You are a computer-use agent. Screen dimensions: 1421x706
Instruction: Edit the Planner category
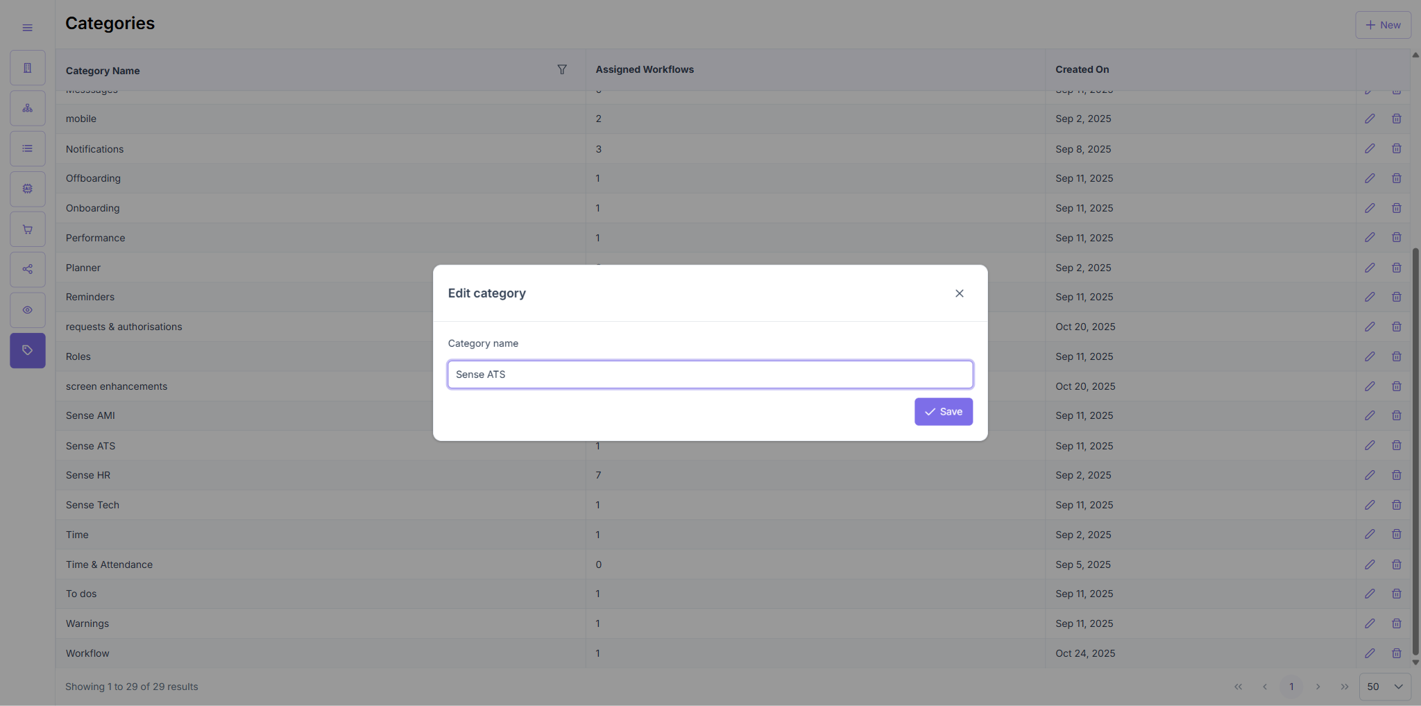tap(1370, 268)
